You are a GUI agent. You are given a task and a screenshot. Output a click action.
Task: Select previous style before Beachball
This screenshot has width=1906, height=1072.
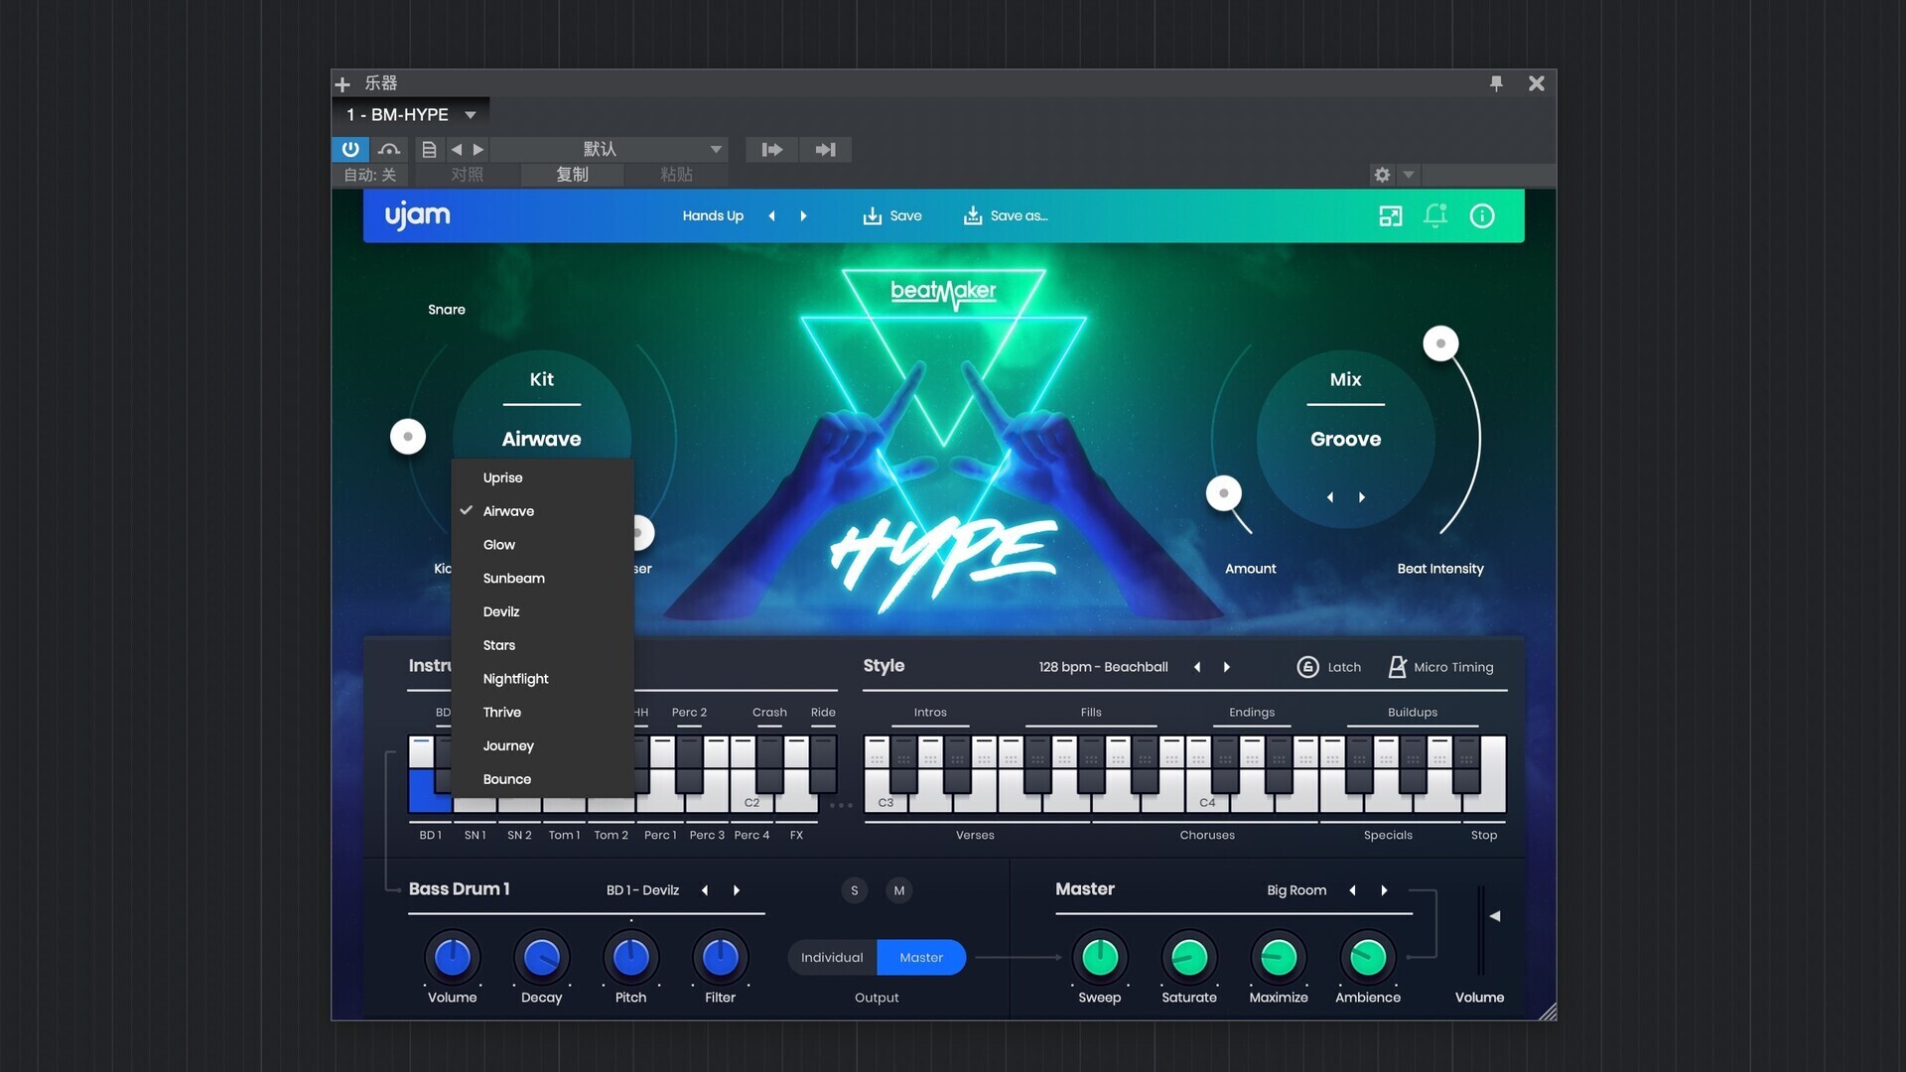[x=1197, y=667]
